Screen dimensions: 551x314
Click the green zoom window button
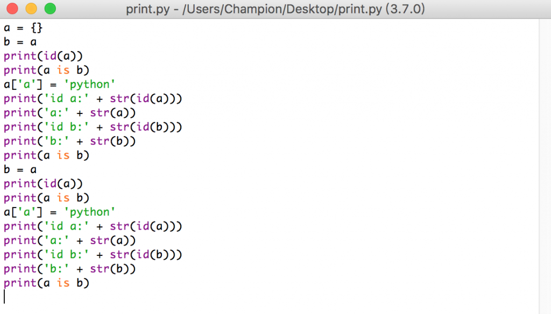click(x=50, y=9)
